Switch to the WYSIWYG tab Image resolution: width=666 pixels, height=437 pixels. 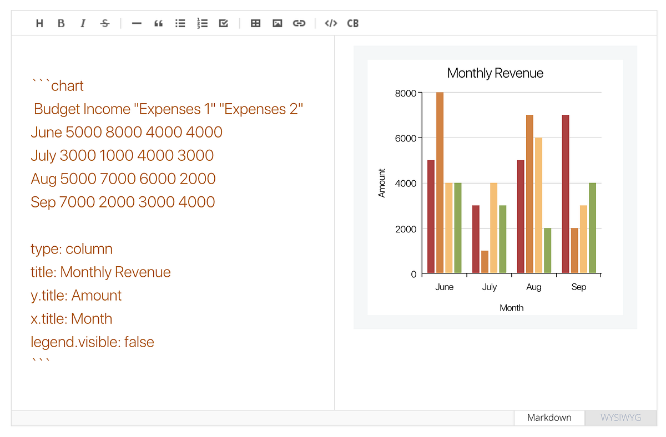(x=620, y=418)
